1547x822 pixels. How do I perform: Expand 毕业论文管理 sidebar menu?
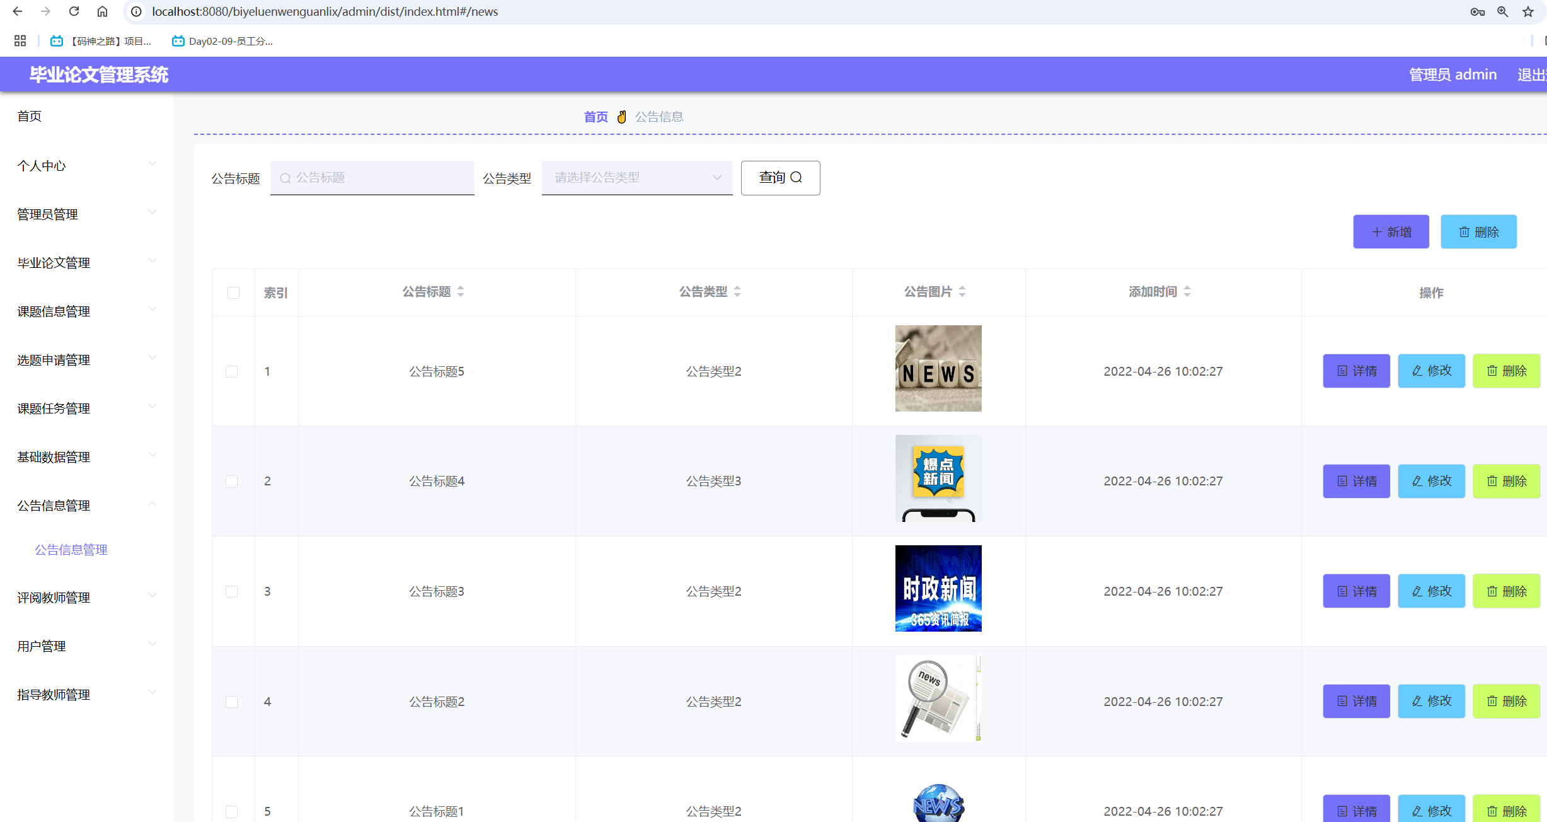pos(86,263)
